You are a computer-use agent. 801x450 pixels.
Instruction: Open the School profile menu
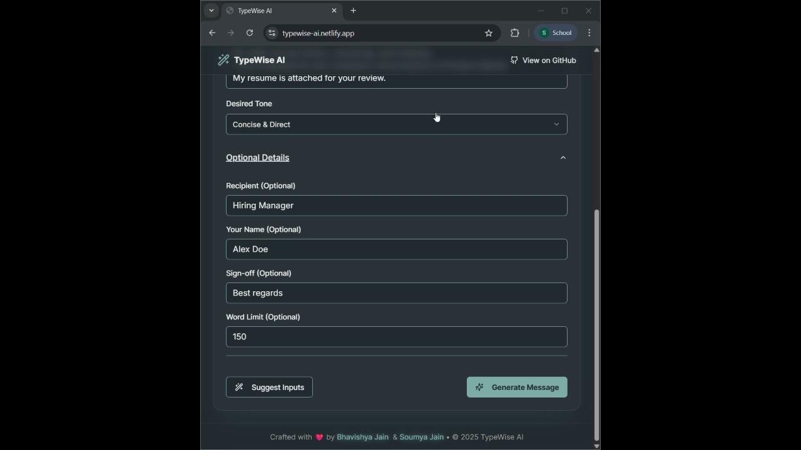pyautogui.click(x=556, y=33)
